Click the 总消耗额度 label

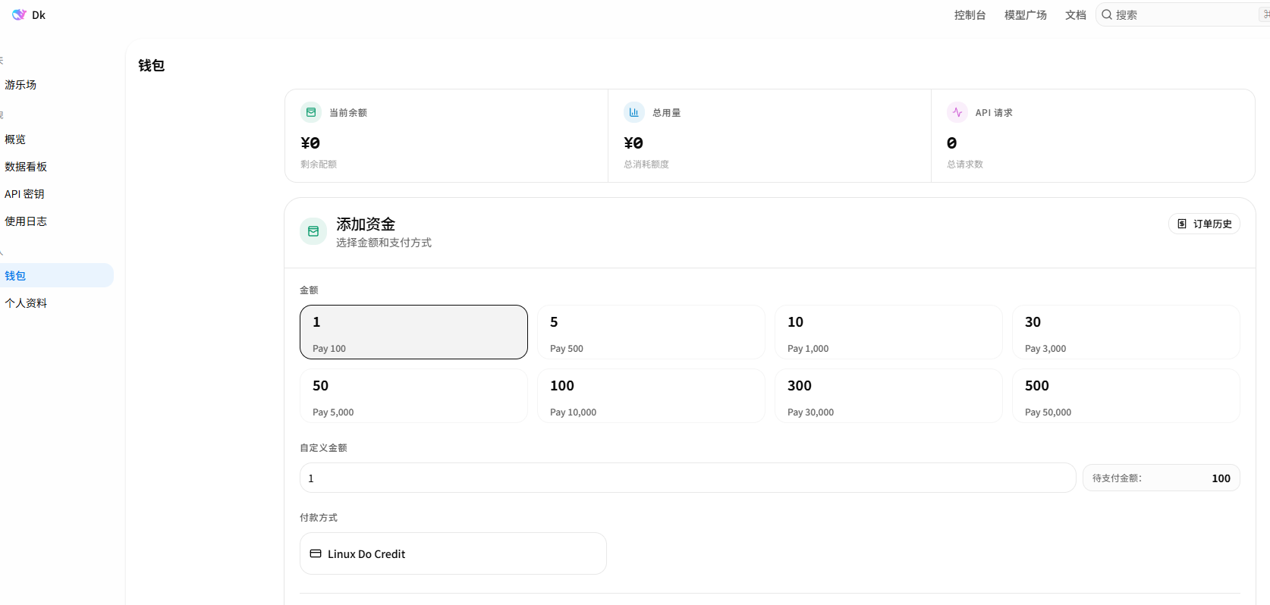(646, 164)
